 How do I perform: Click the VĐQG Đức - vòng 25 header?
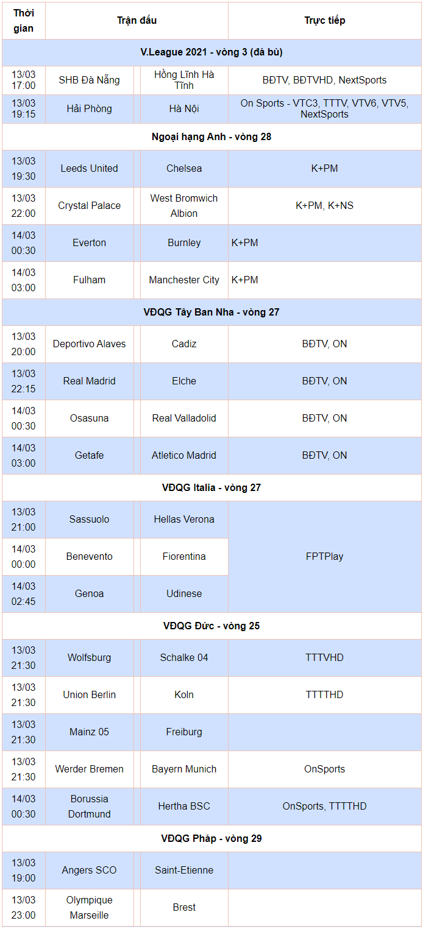pyautogui.click(x=211, y=626)
